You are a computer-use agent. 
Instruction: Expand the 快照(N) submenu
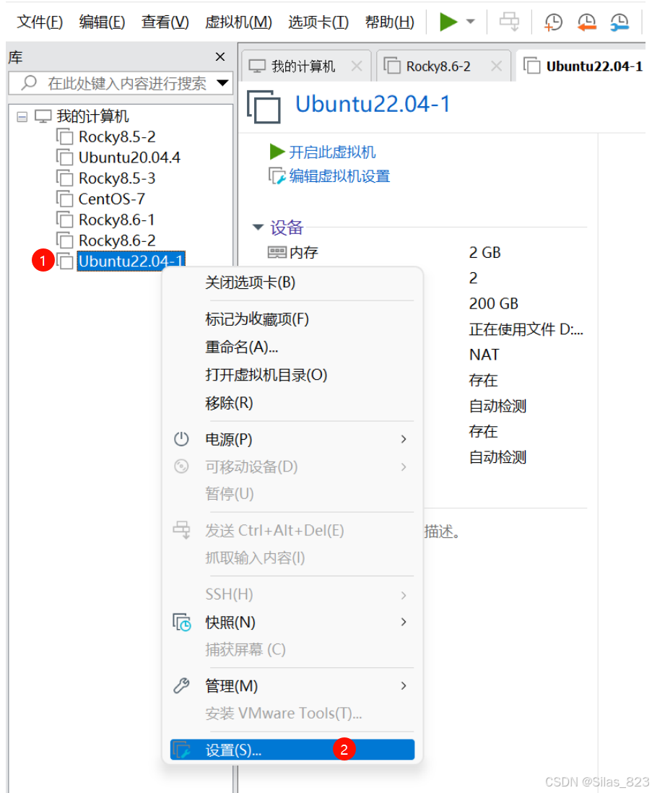pos(292,623)
